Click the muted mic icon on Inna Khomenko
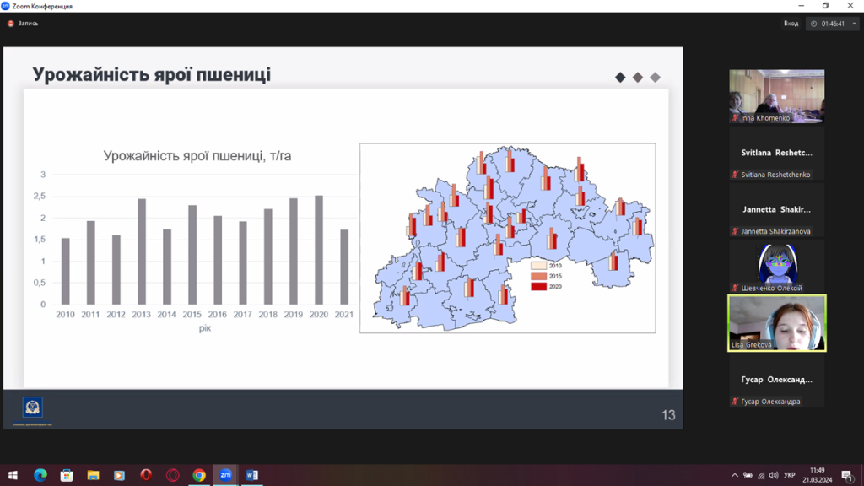 point(736,118)
